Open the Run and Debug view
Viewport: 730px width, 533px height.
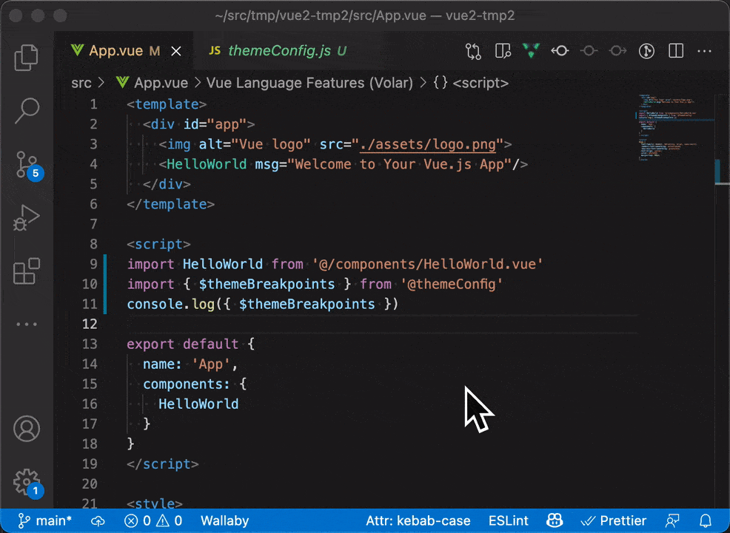[x=27, y=218]
